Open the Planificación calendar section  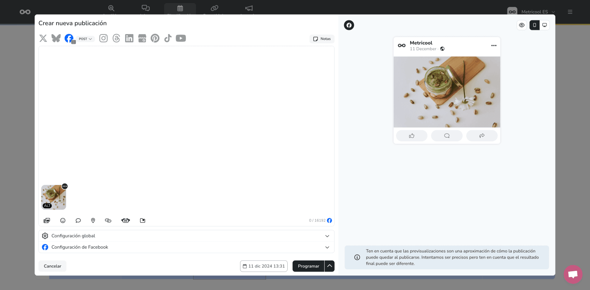tap(180, 10)
